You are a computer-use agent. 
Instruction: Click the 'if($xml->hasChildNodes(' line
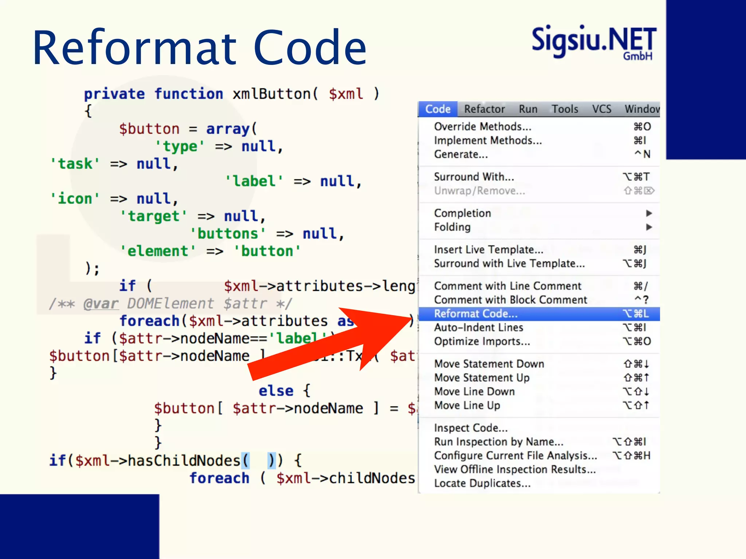pyautogui.click(x=176, y=461)
